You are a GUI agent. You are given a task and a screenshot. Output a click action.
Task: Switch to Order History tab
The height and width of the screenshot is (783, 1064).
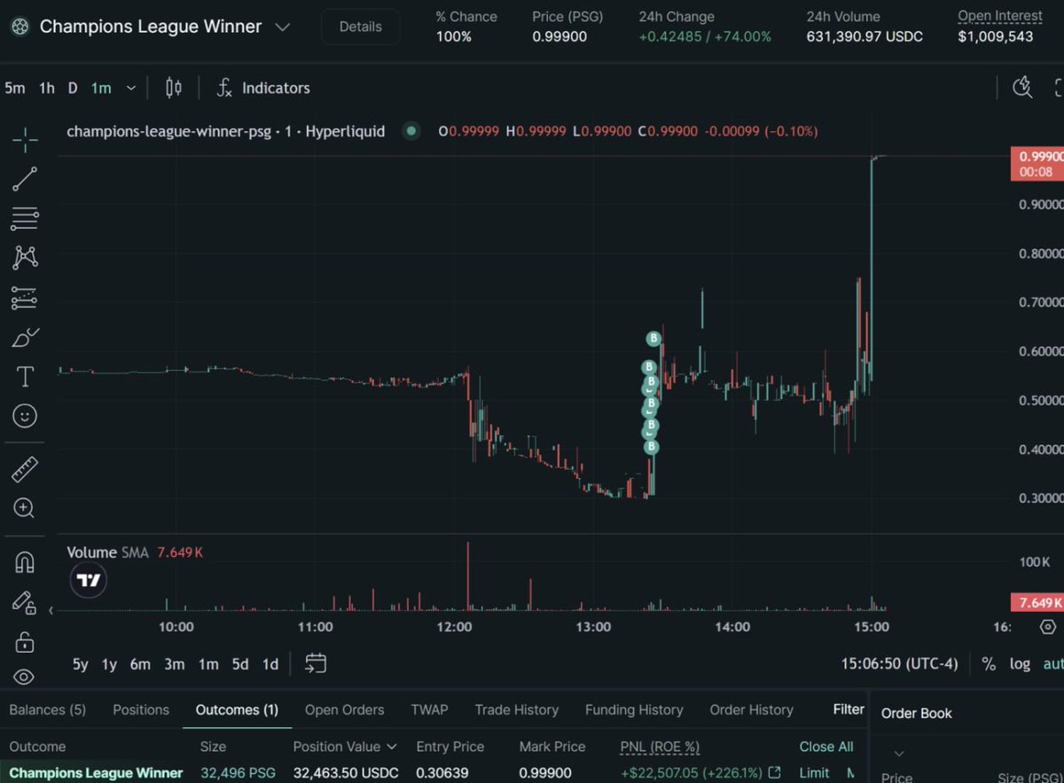click(752, 709)
